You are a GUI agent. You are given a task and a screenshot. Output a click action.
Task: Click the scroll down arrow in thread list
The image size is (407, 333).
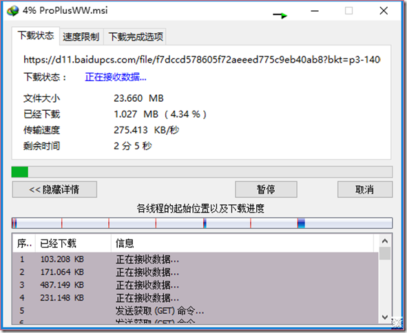tap(385, 317)
